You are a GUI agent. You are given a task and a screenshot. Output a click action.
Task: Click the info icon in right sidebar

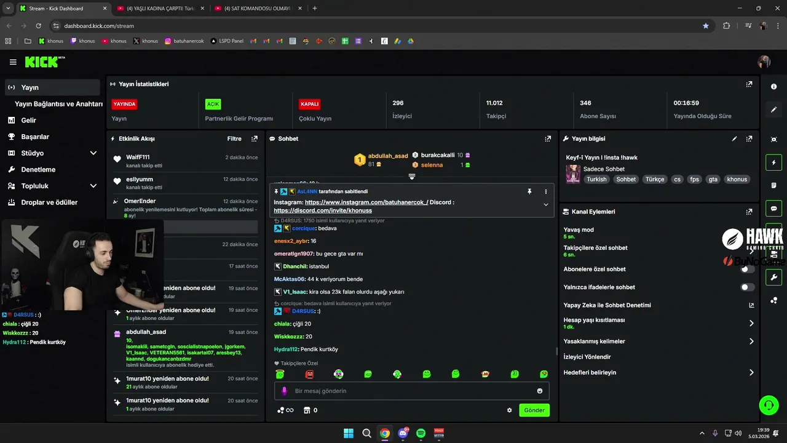773,87
